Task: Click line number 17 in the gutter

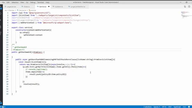Action: pyautogui.click(x=7, y=52)
